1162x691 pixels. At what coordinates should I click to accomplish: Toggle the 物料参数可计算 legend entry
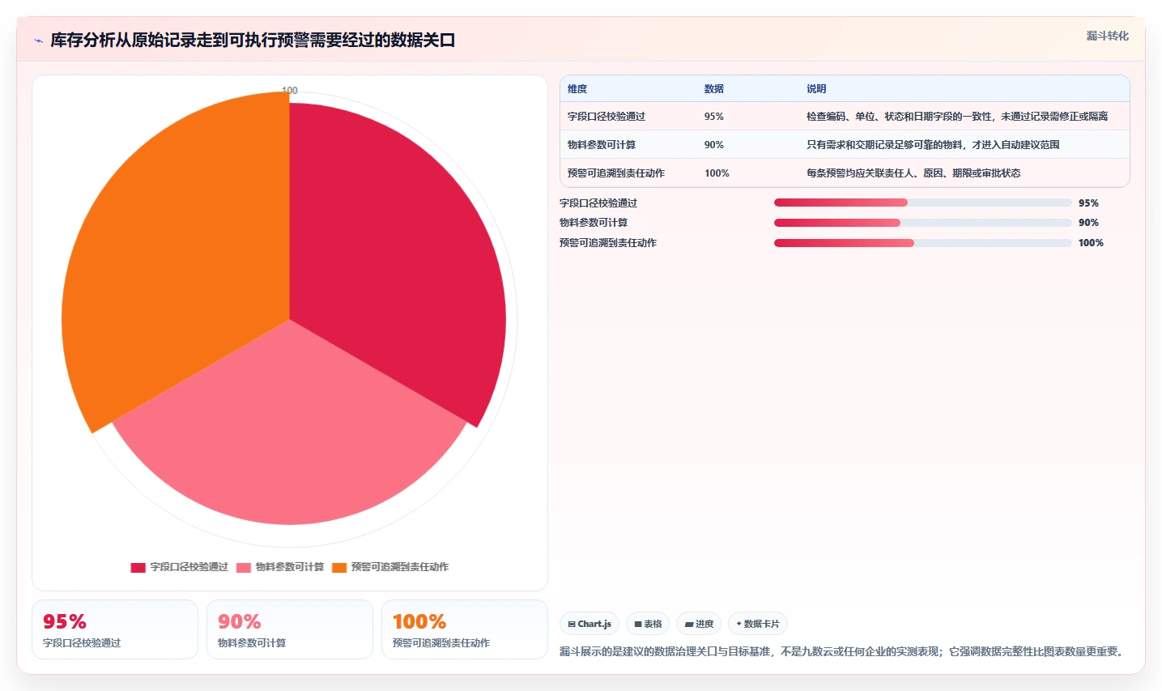[x=280, y=567]
